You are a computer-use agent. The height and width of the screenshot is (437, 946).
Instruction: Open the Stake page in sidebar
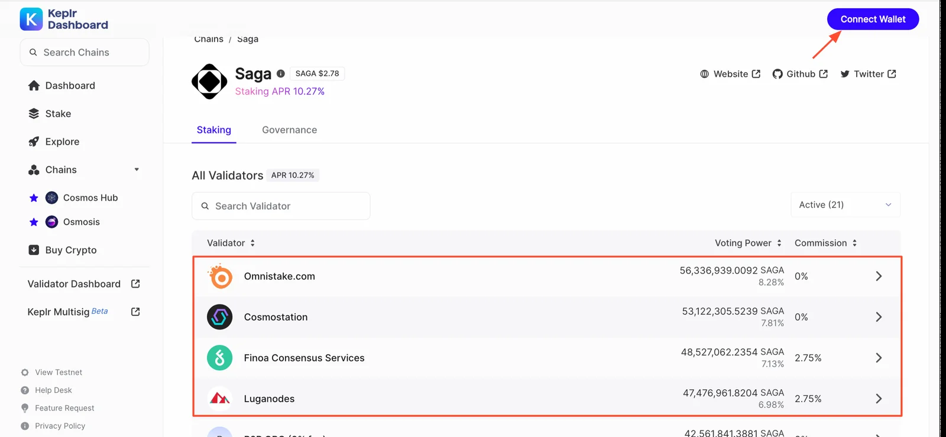coord(50,113)
